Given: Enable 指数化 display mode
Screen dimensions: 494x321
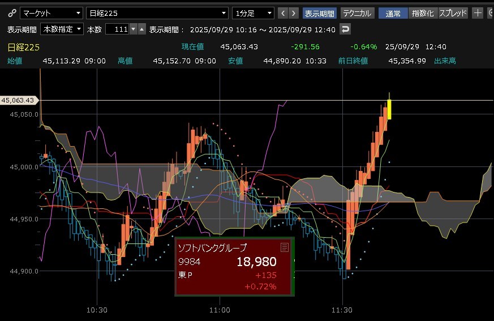Looking at the screenshot, I should tap(423, 13).
